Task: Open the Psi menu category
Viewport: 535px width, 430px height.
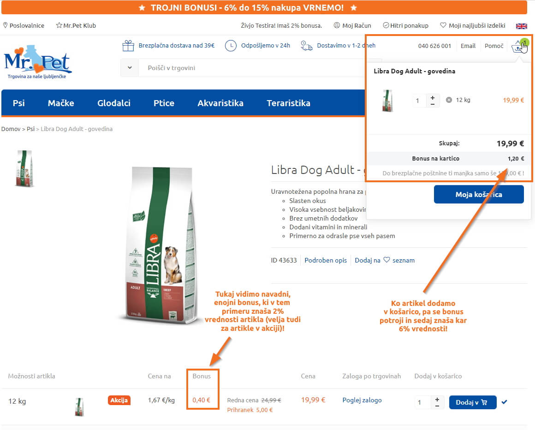Action: (x=19, y=103)
